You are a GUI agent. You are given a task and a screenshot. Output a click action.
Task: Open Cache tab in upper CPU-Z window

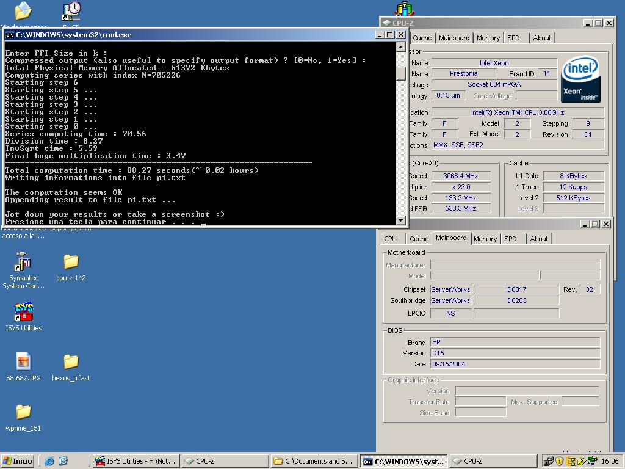pyautogui.click(x=422, y=38)
